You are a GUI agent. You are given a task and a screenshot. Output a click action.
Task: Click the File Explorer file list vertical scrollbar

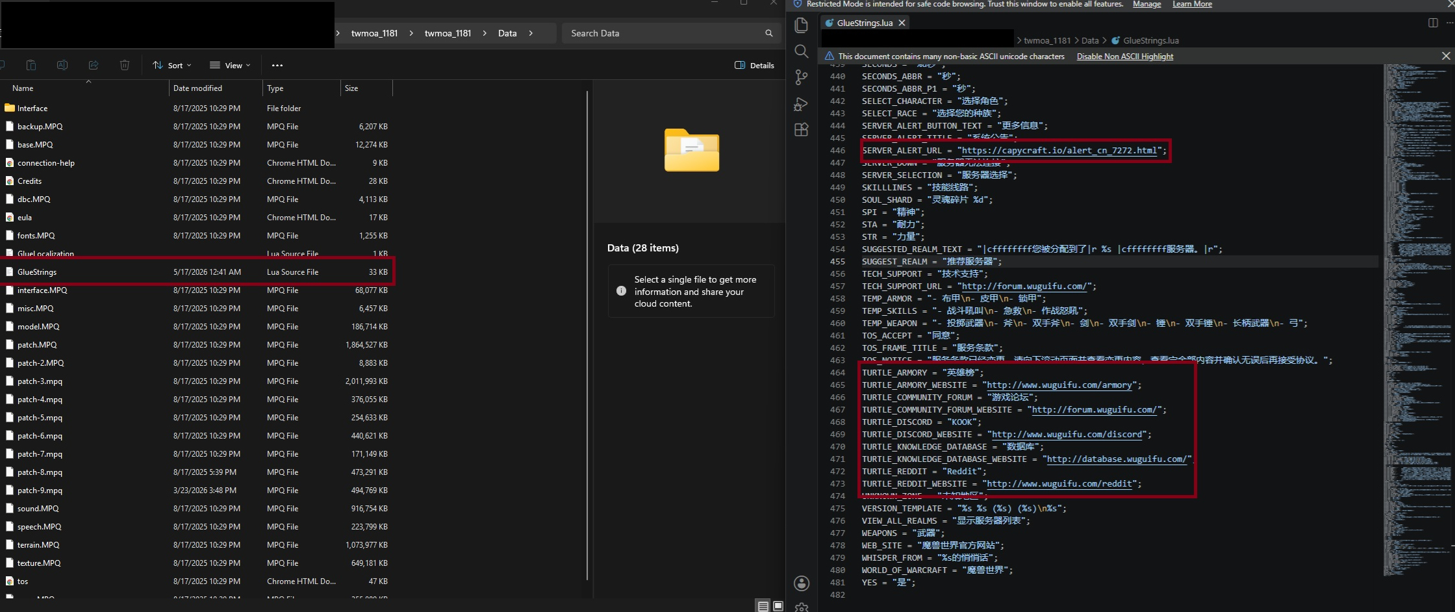587,335
